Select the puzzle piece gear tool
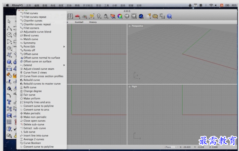The height and width of the screenshot is (151, 239). tap(9, 75)
